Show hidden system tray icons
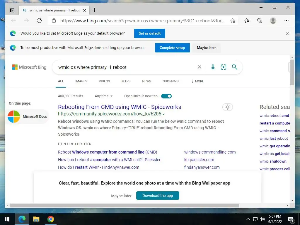Image resolution: width=300 pixels, height=225 pixels. 248,219
